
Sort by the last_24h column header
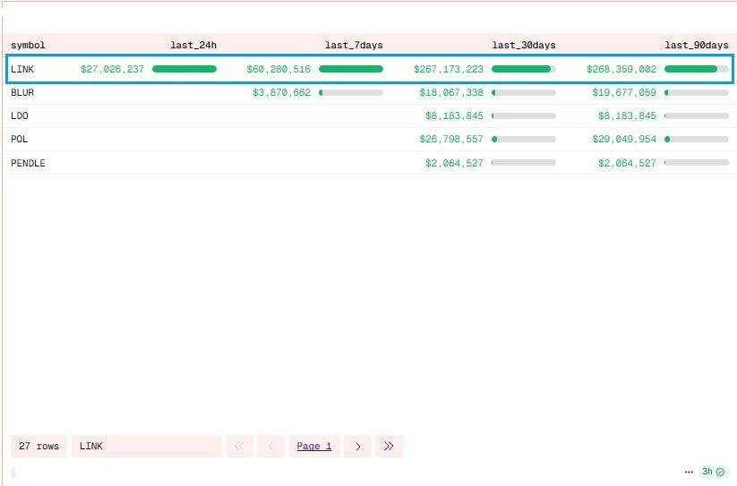click(193, 45)
